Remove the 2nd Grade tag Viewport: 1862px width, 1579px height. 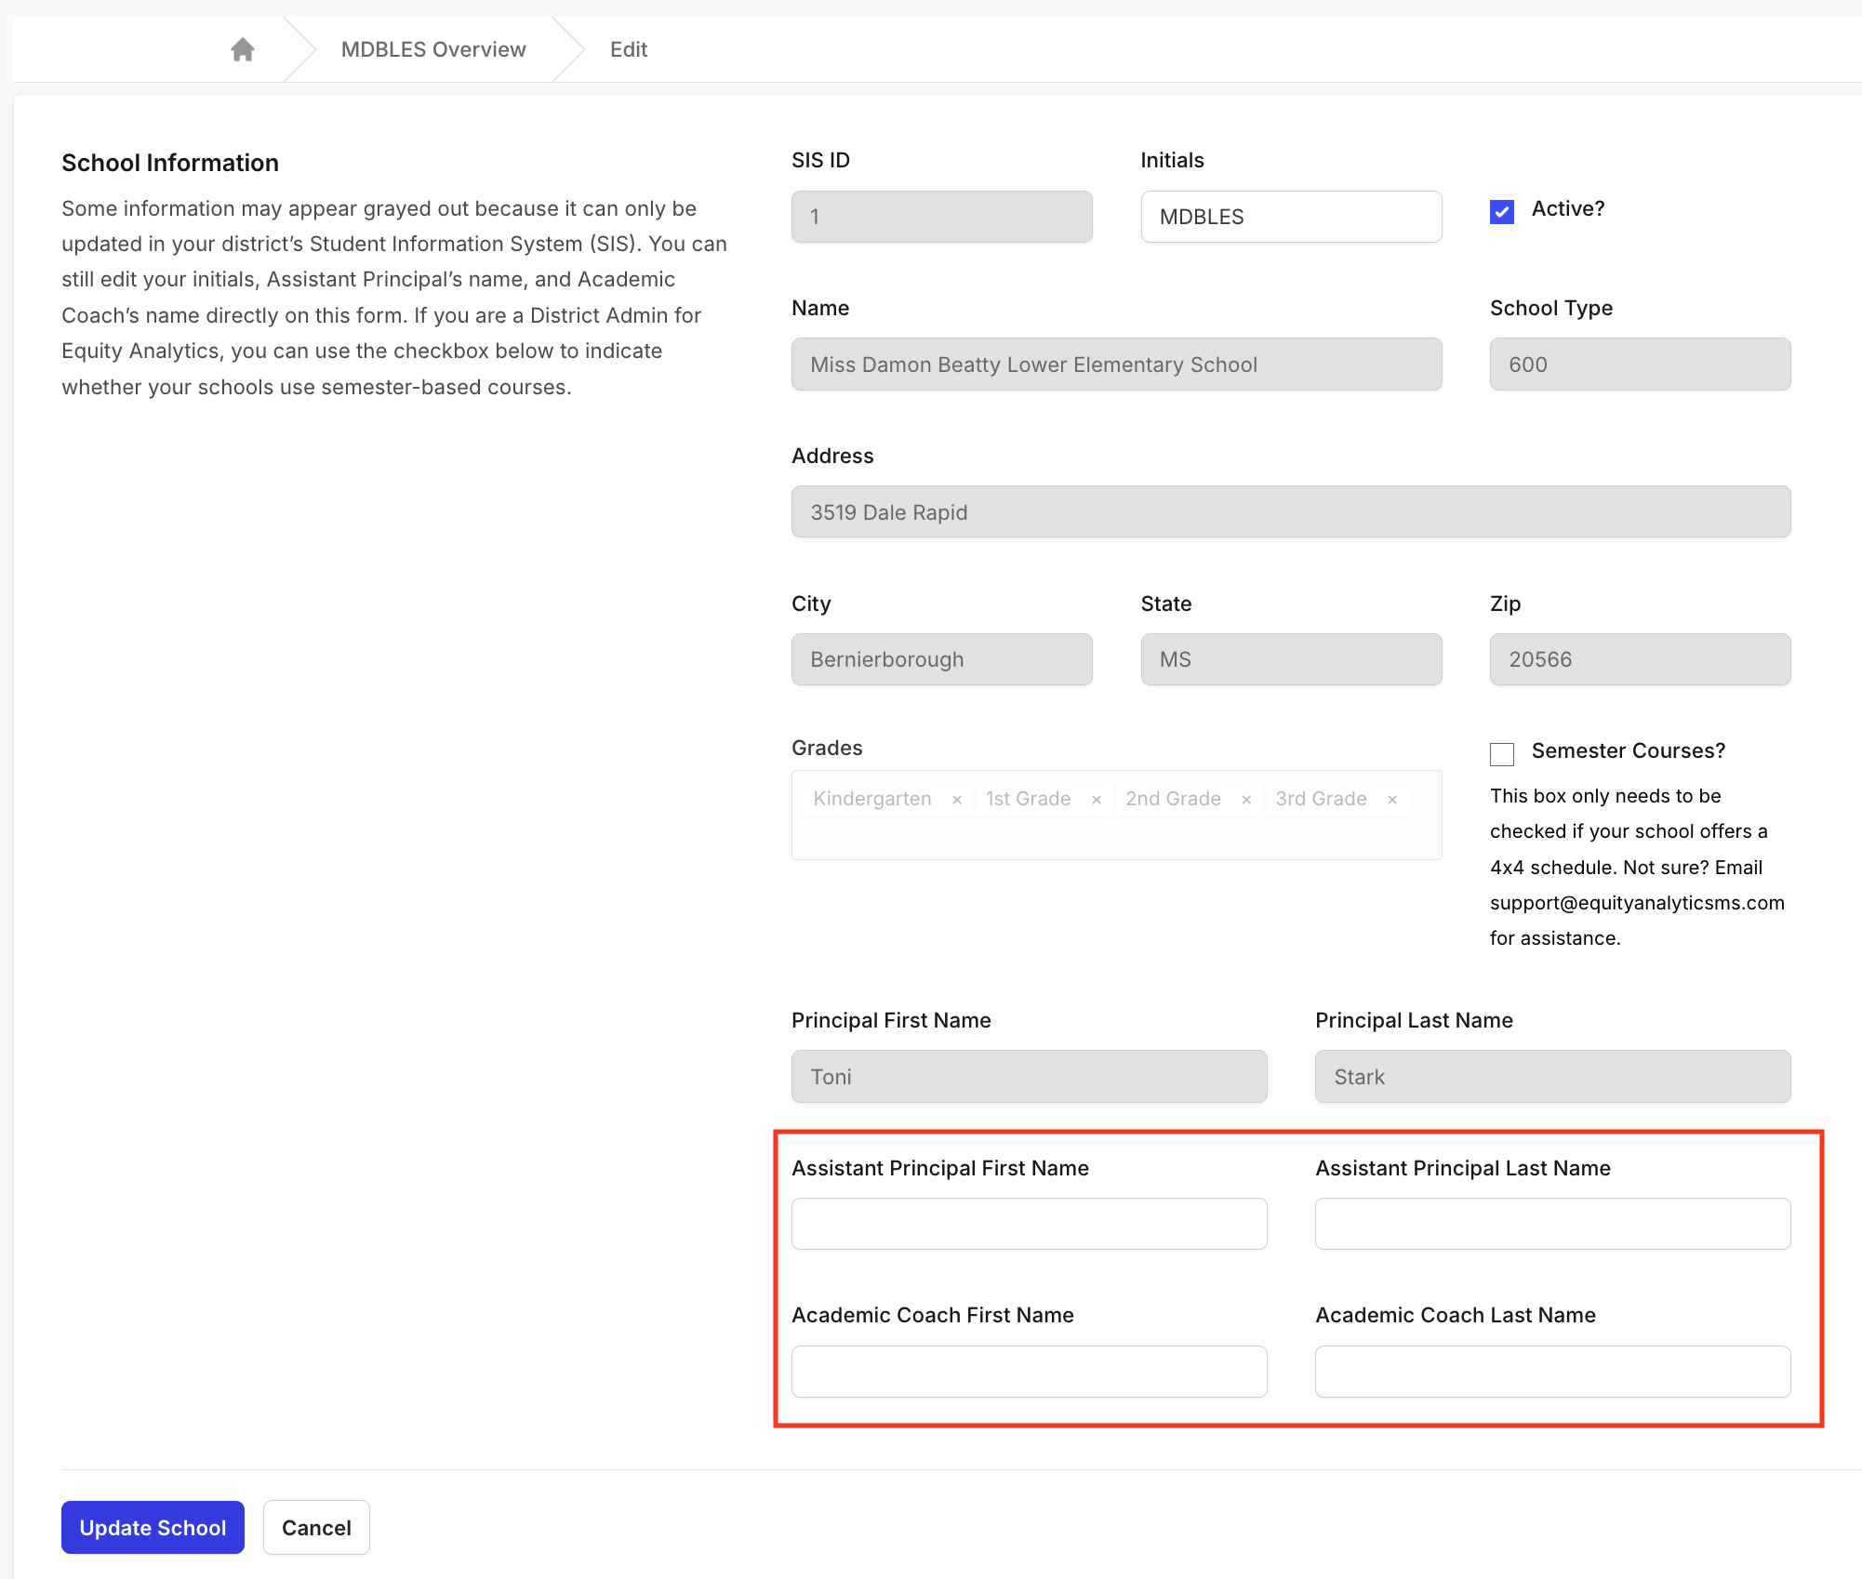tap(1246, 800)
